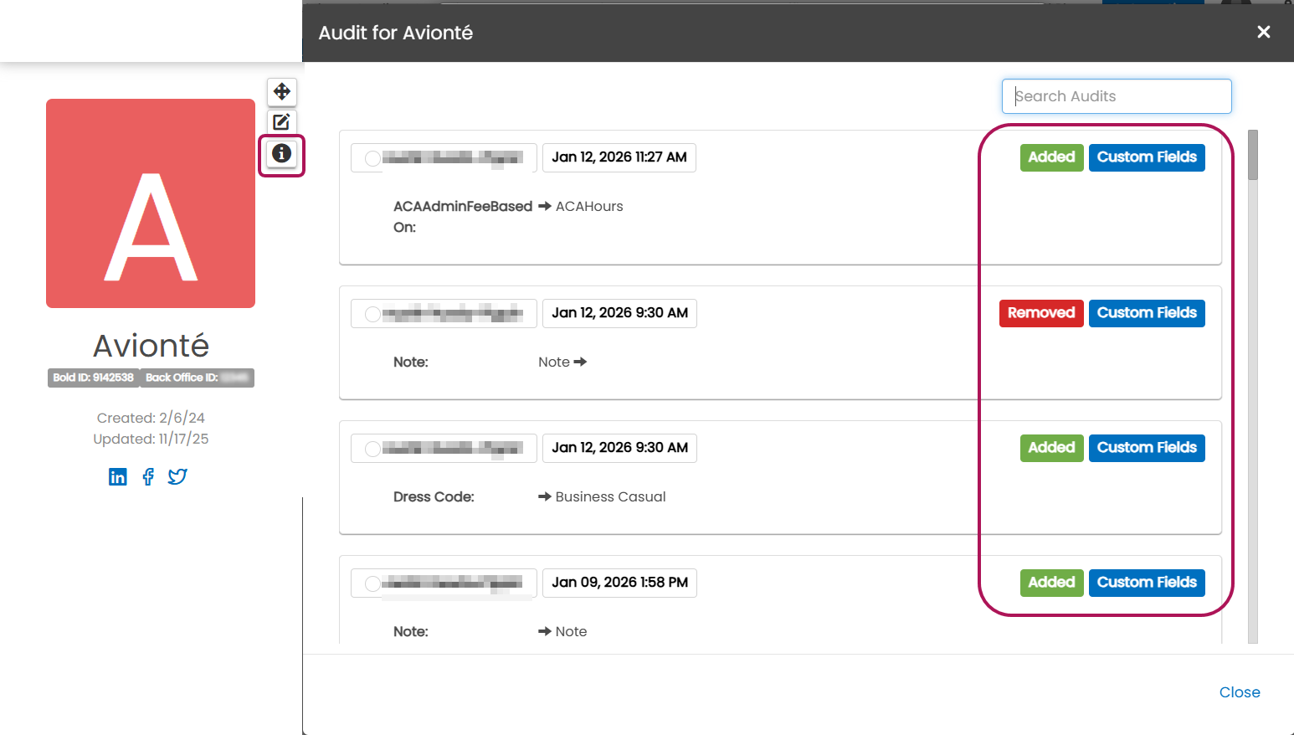This screenshot has width=1294, height=735.
Task: Open Avionté's Facebook icon
Action: click(148, 477)
